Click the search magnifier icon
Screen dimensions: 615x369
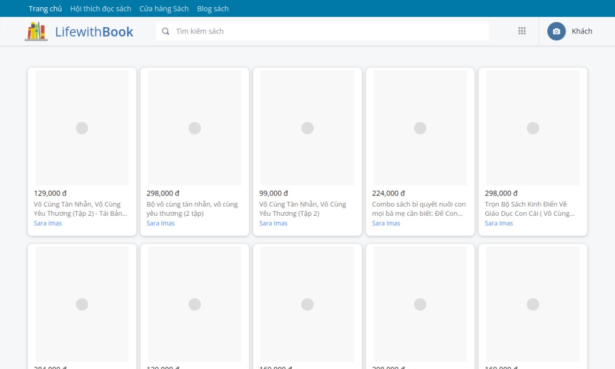point(166,31)
